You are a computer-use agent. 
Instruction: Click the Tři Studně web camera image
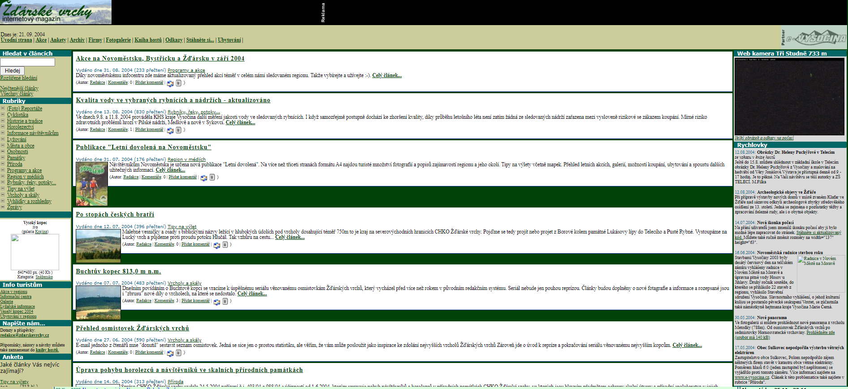(789, 96)
